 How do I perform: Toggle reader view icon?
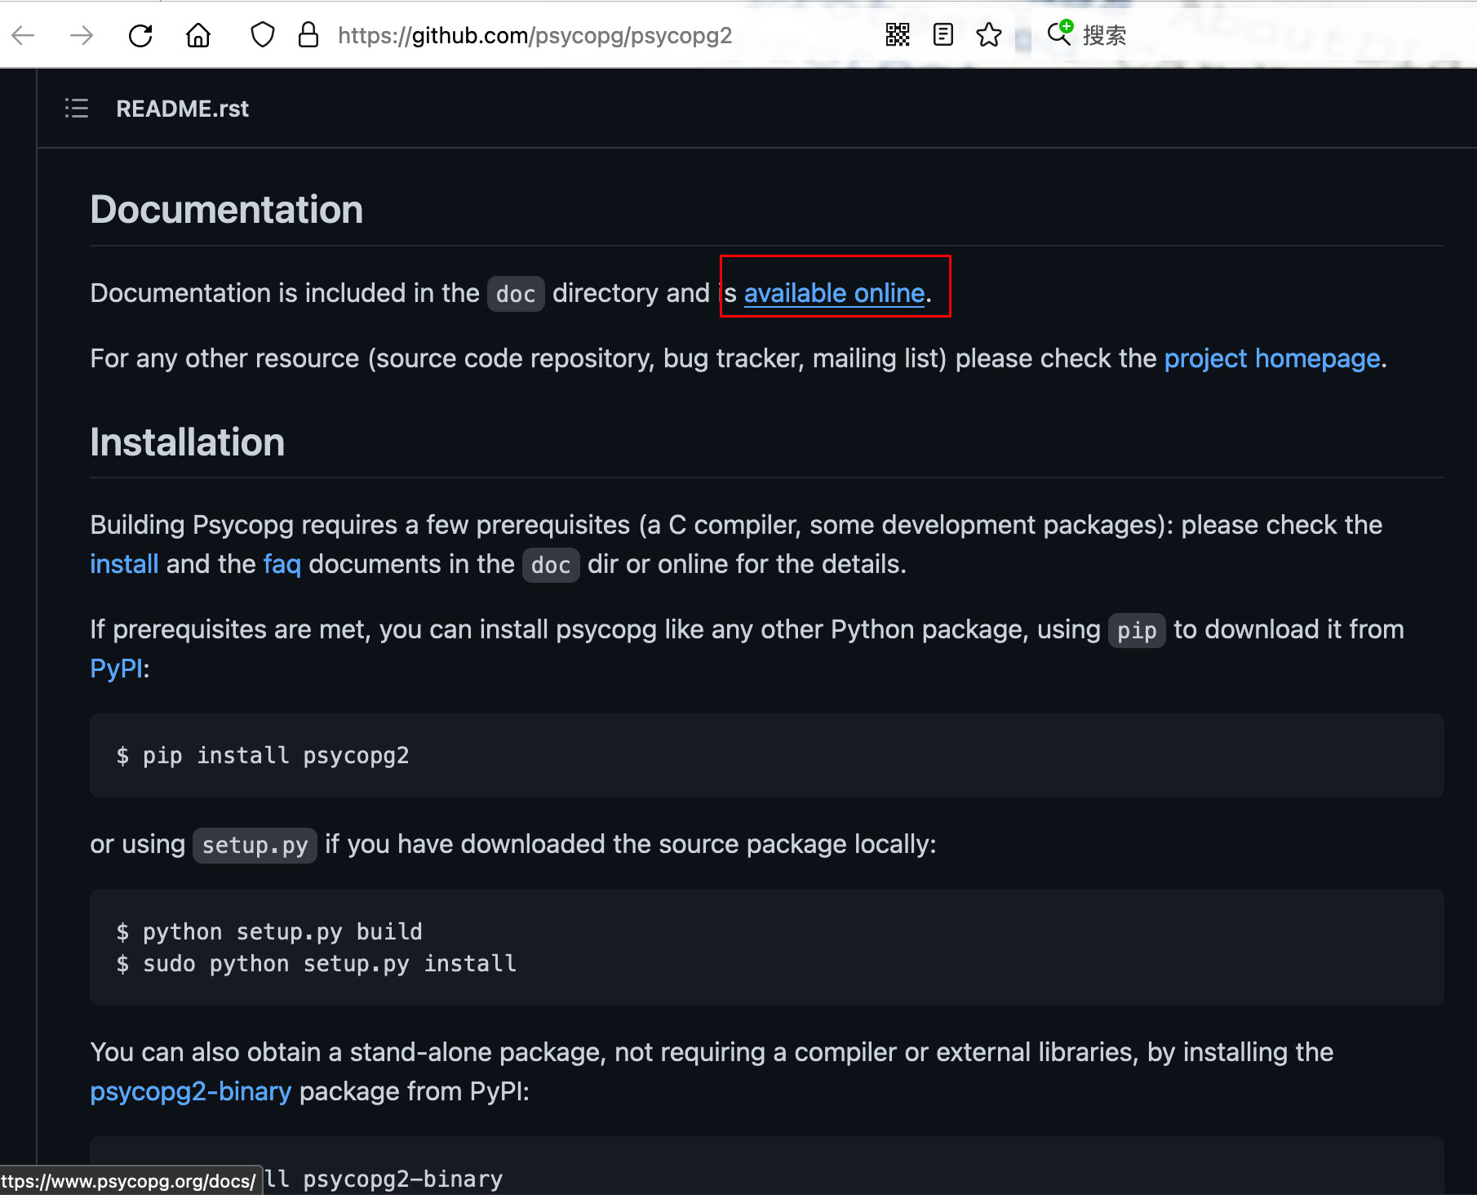point(943,34)
